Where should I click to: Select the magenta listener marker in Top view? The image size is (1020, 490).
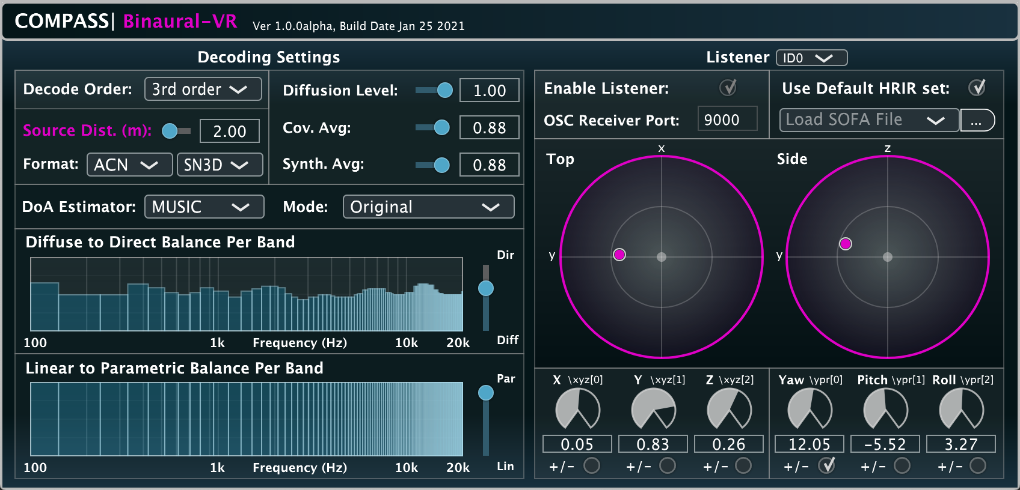(619, 255)
